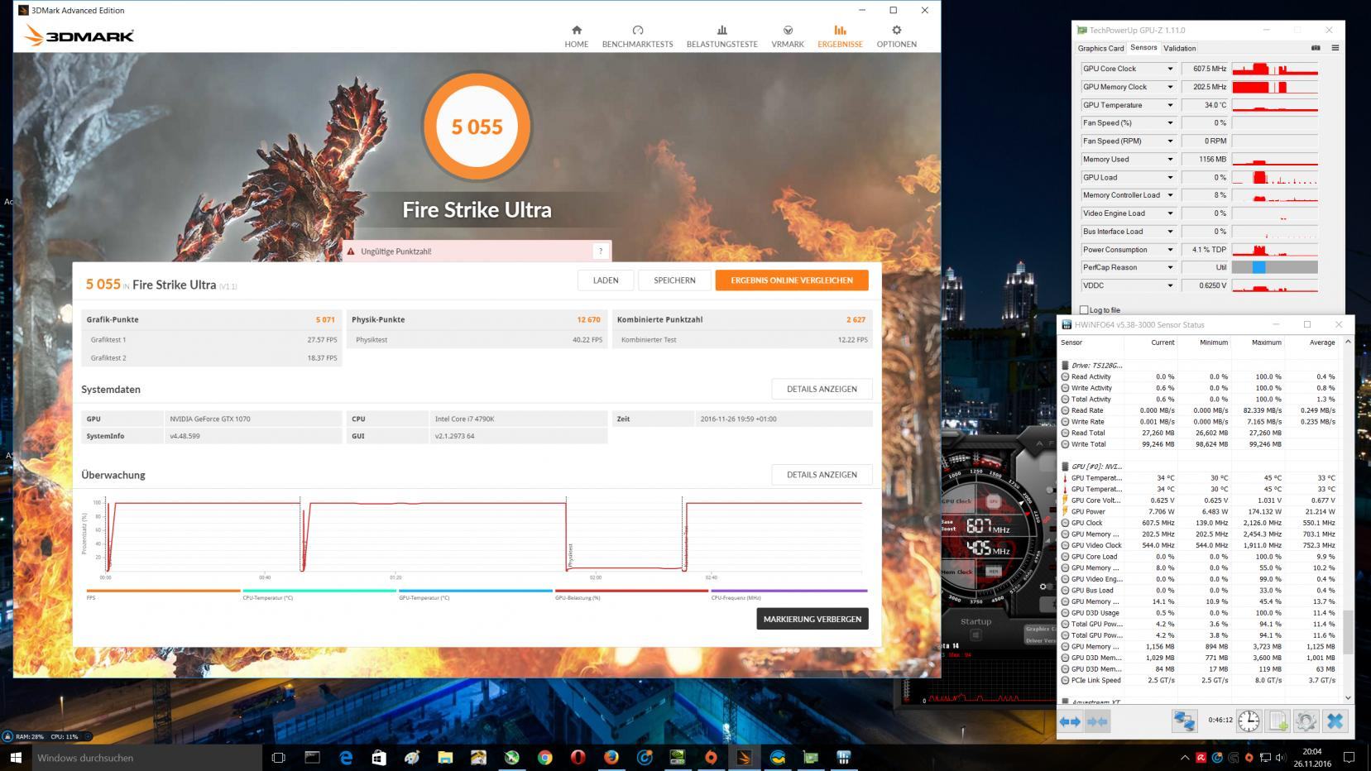Open Opera browser from taskbar

click(578, 757)
